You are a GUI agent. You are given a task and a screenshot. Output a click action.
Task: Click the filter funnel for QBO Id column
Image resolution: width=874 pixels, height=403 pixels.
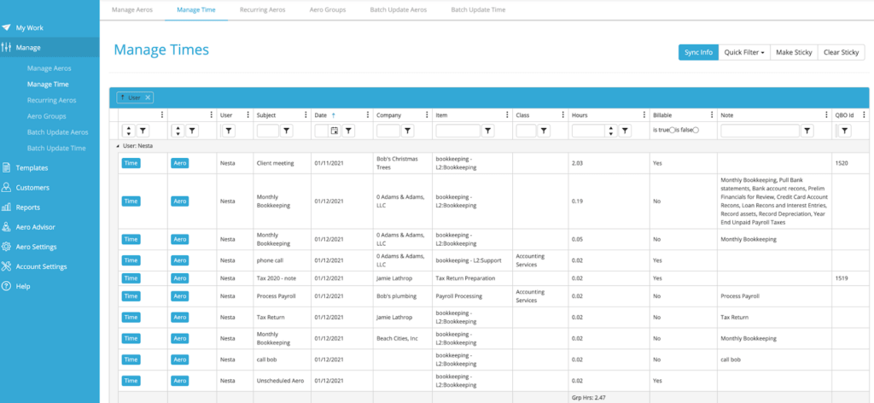[845, 131]
